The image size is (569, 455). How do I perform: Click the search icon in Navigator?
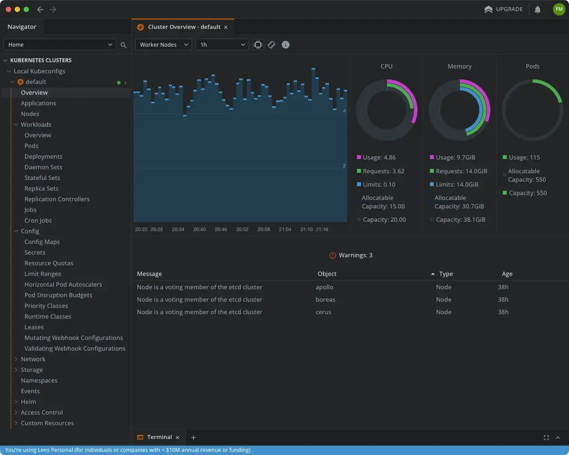point(124,45)
